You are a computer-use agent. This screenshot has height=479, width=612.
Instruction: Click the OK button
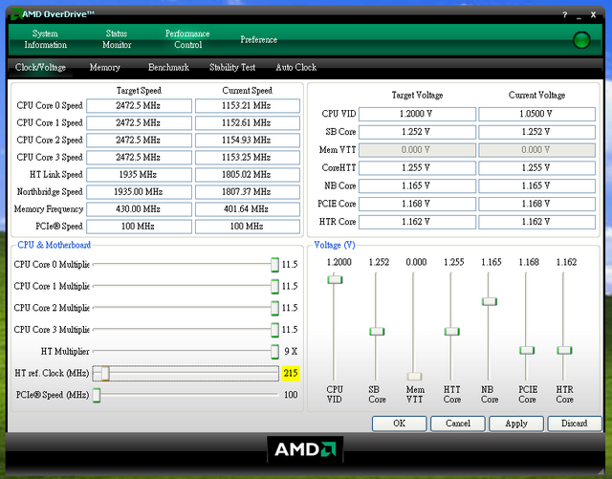(x=400, y=424)
